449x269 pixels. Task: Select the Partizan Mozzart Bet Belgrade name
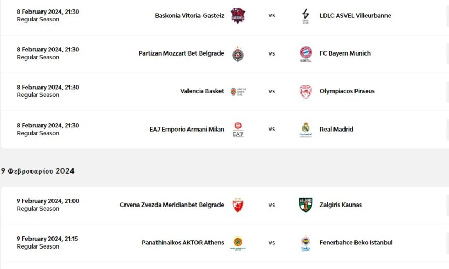tap(181, 53)
